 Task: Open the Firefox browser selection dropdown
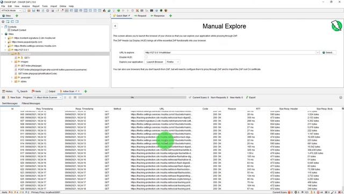tap(173, 62)
